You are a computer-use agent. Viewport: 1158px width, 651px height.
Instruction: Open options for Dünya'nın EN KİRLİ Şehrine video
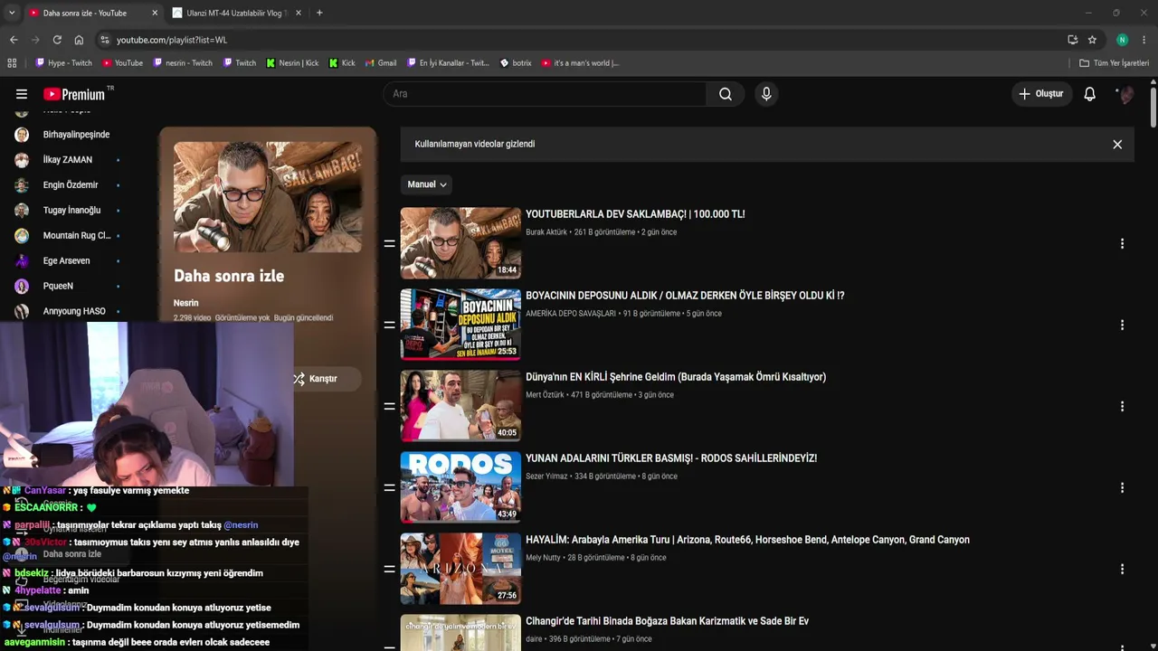click(x=1122, y=406)
